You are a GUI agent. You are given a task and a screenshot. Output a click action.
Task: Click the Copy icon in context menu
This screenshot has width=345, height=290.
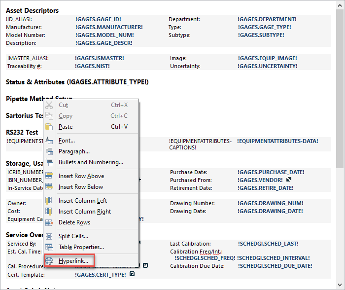[49, 116]
